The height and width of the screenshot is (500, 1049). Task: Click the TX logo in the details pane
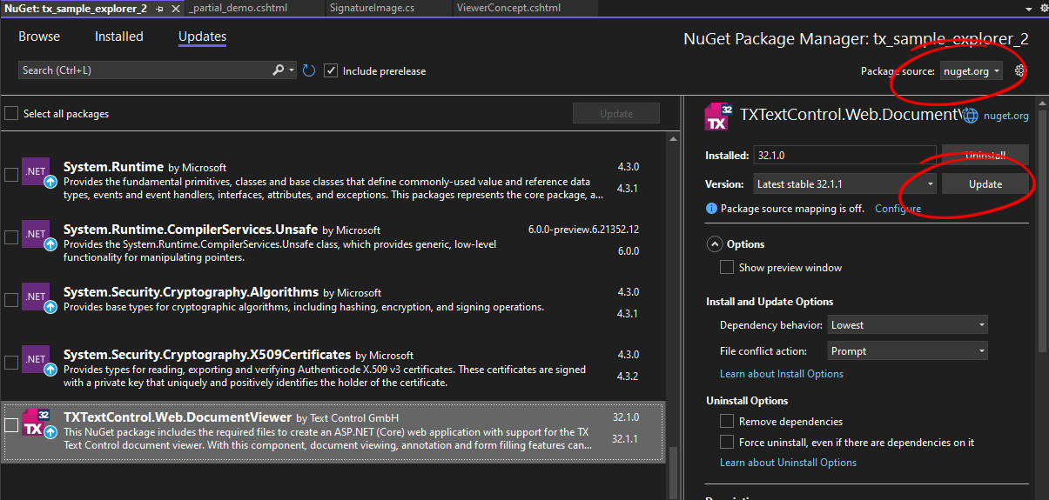(718, 117)
